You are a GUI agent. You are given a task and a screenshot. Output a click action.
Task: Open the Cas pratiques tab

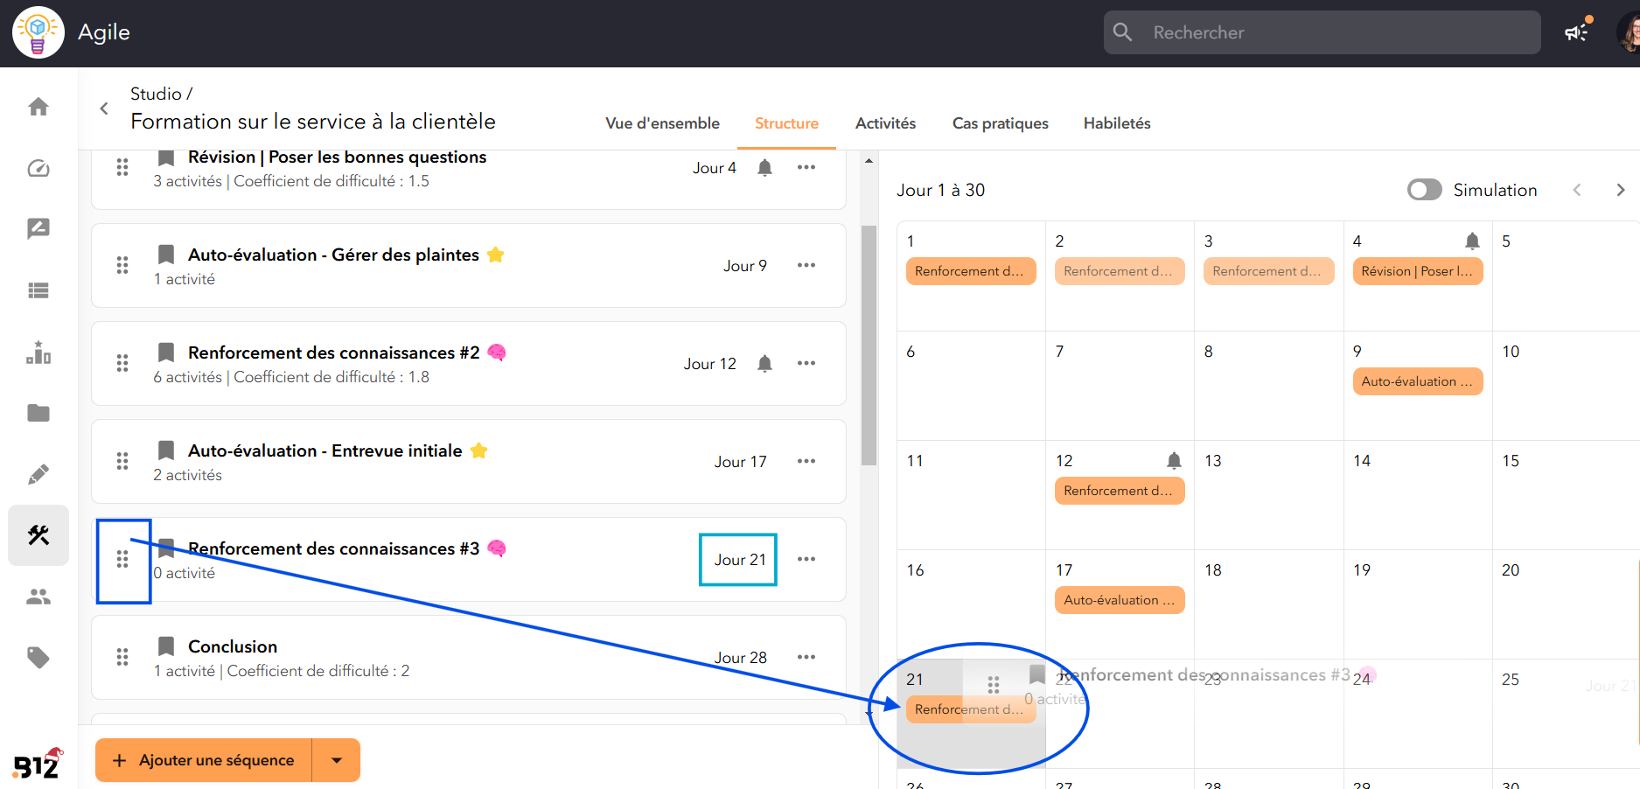1000,123
